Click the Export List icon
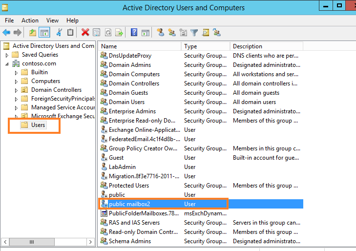Viewport: 356px width, 251px height. click(x=119, y=32)
